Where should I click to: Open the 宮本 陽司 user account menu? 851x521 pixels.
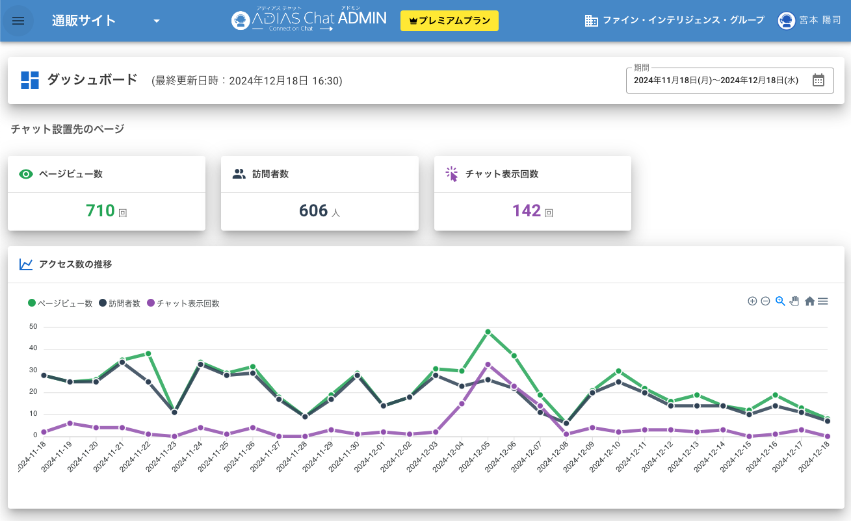click(819, 21)
